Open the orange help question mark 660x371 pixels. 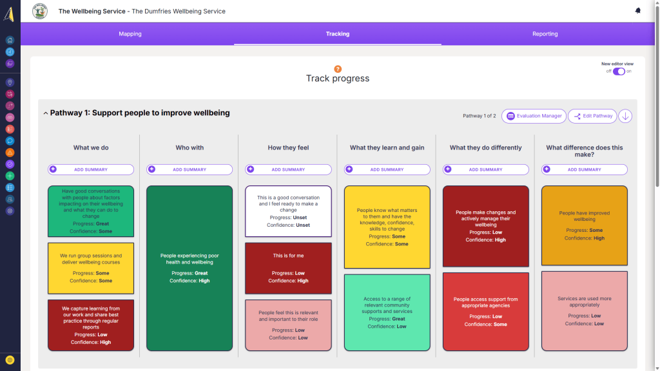[338, 69]
